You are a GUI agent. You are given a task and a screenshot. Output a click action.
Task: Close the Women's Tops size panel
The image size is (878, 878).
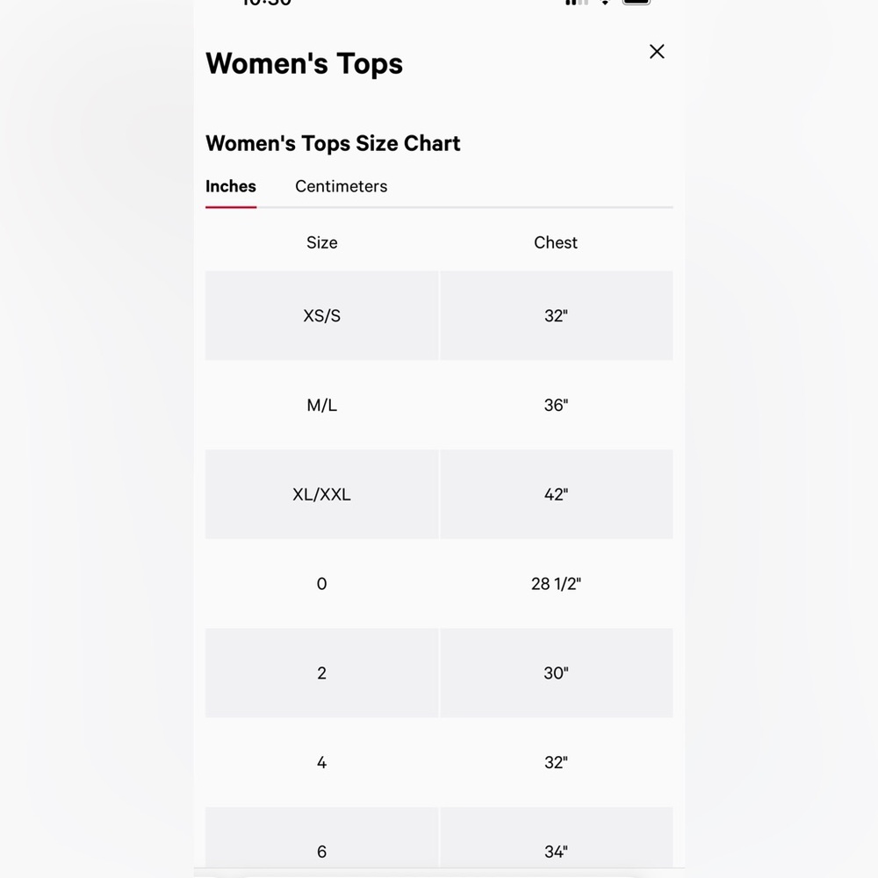click(x=656, y=52)
